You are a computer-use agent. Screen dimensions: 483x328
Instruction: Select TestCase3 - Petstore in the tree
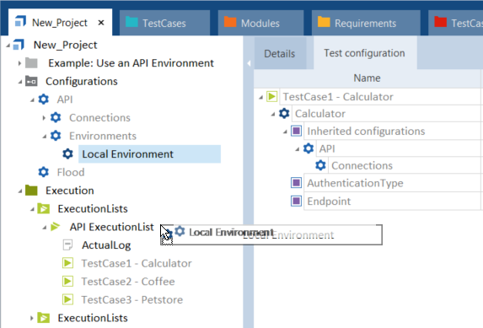pos(131,299)
